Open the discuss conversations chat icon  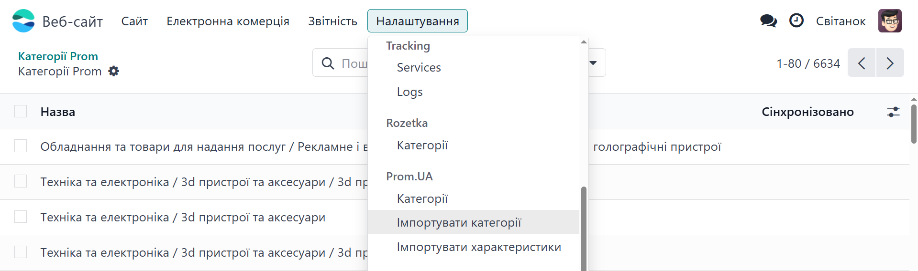[768, 21]
